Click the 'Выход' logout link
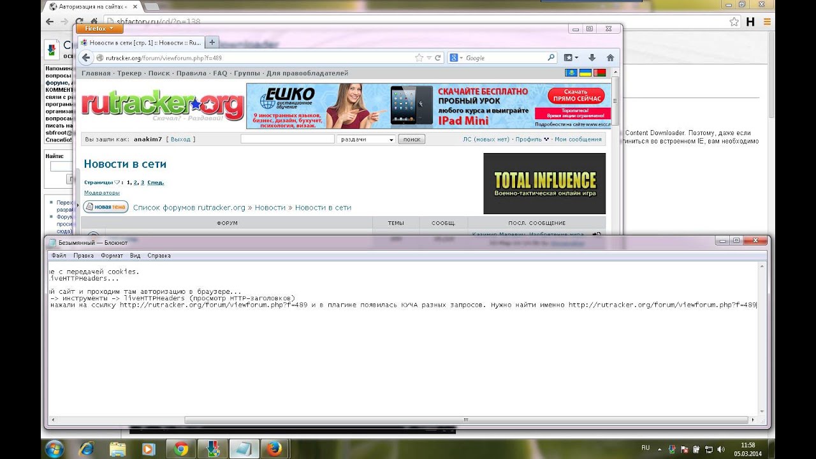This screenshot has height=459, width=816. pyautogui.click(x=180, y=139)
